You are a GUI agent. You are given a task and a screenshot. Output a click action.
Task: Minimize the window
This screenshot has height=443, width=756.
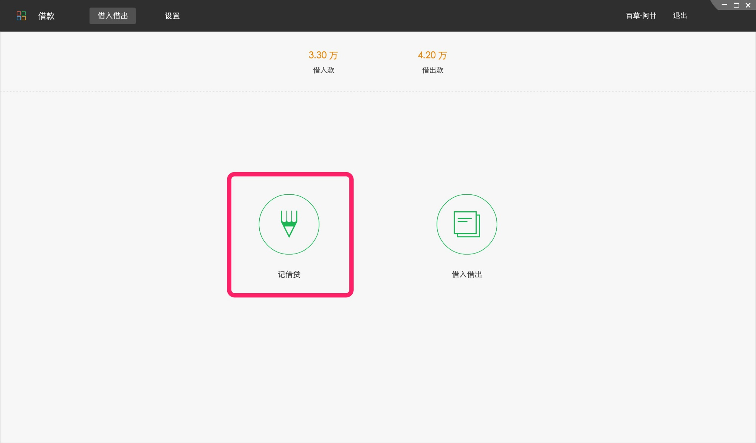[x=724, y=5]
